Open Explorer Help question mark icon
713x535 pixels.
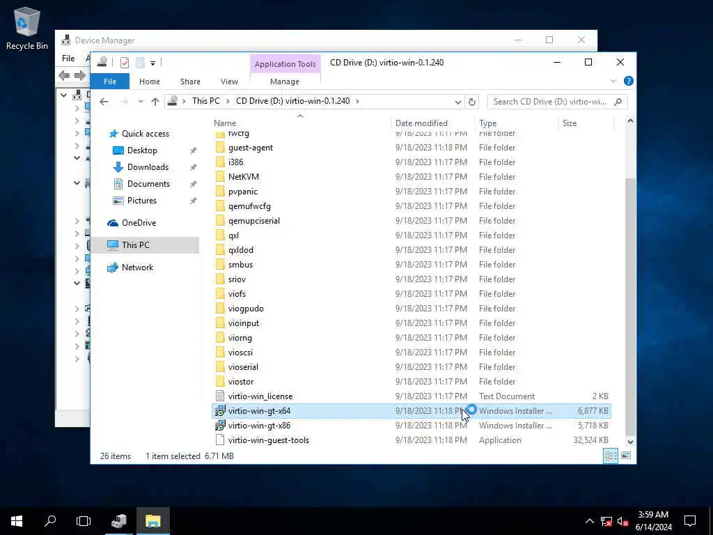629,81
